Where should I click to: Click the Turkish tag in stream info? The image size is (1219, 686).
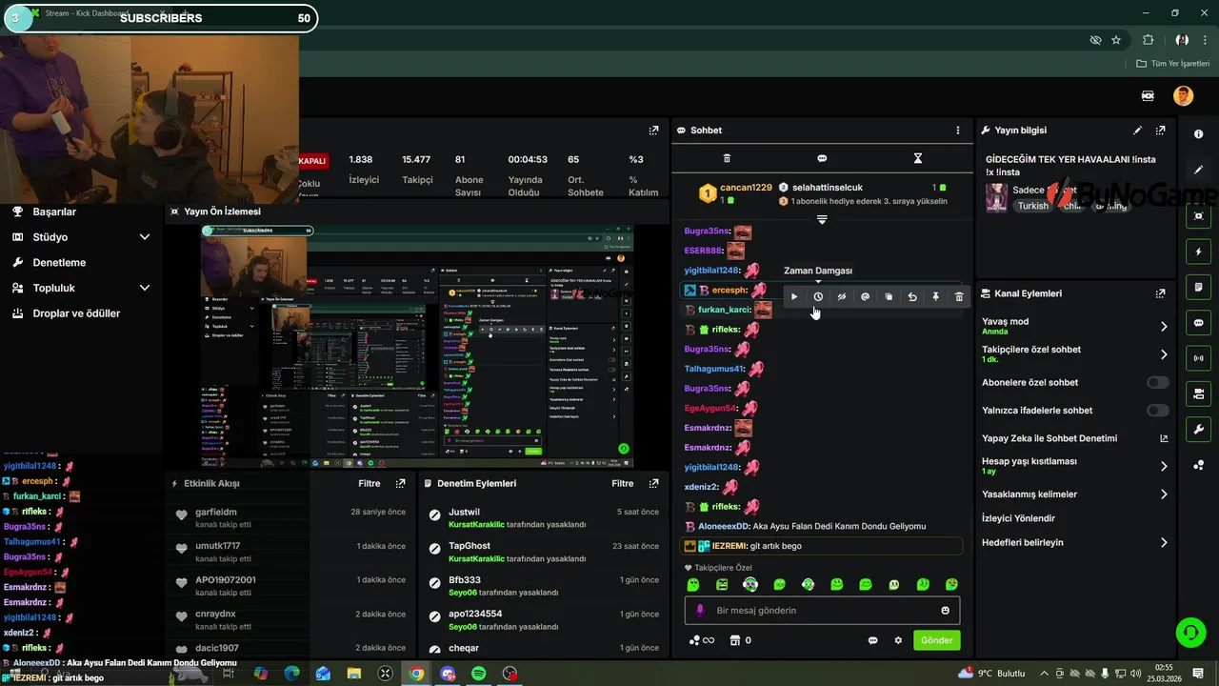(1032, 206)
